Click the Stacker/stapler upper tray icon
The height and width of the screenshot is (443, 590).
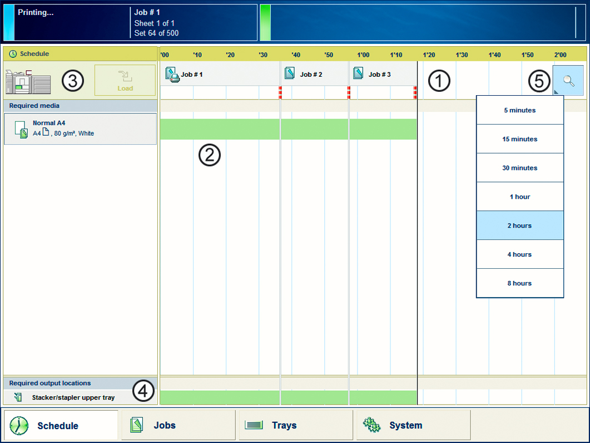pos(18,397)
